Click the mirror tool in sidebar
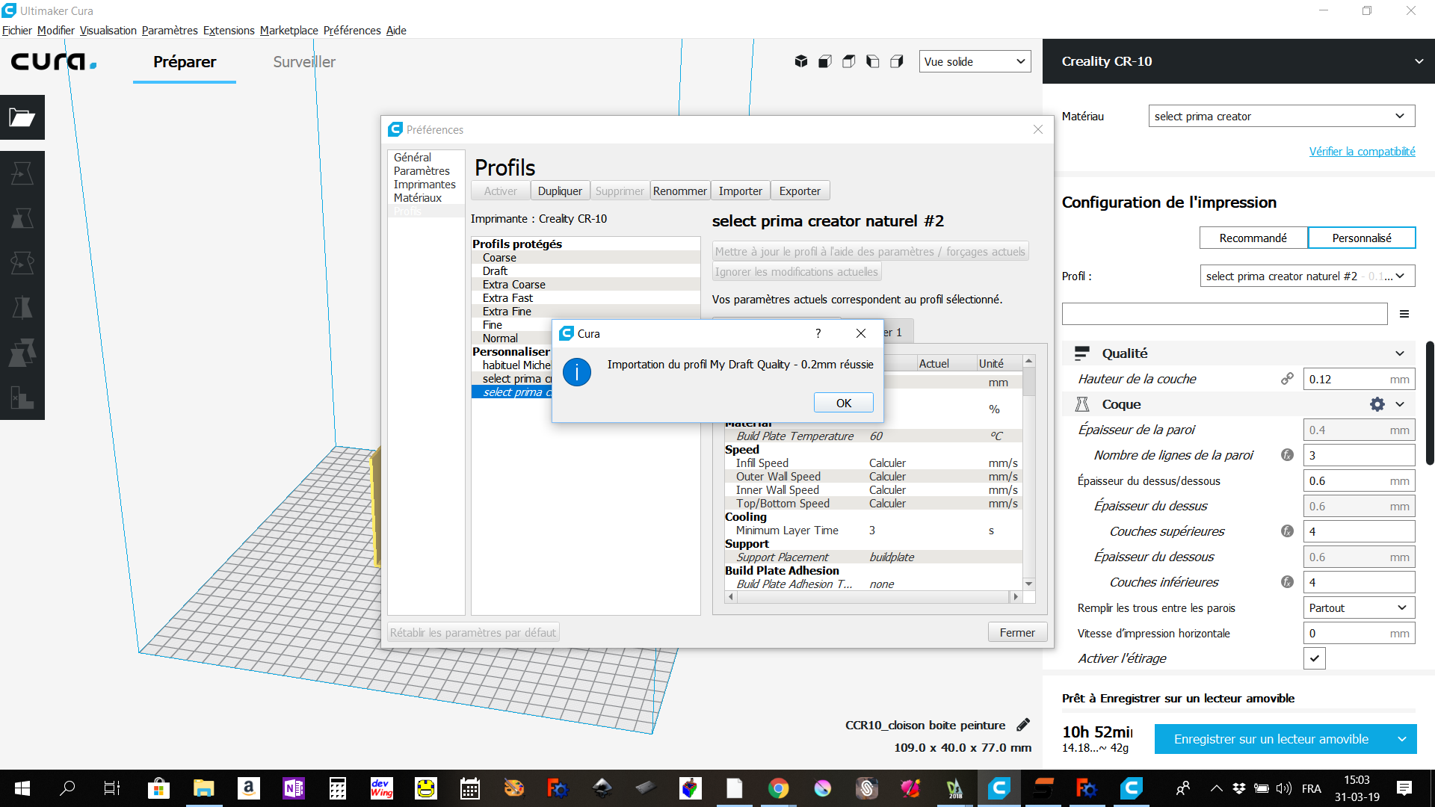Image resolution: width=1435 pixels, height=807 pixels. (22, 308)
